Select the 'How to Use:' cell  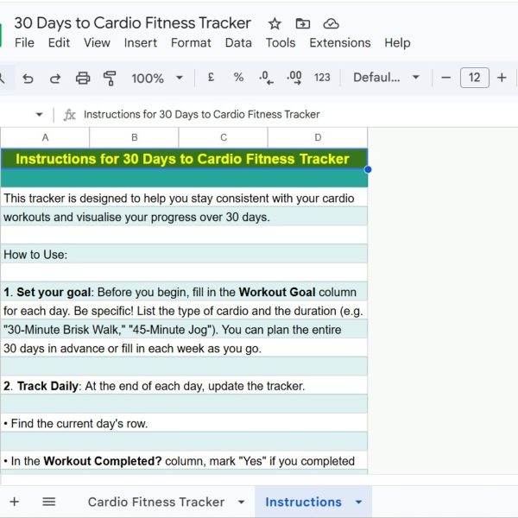184,254
